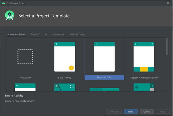Select the Bottom Navigation Activity thumbnail
The image size is (173, 116).
coord(144,57)
